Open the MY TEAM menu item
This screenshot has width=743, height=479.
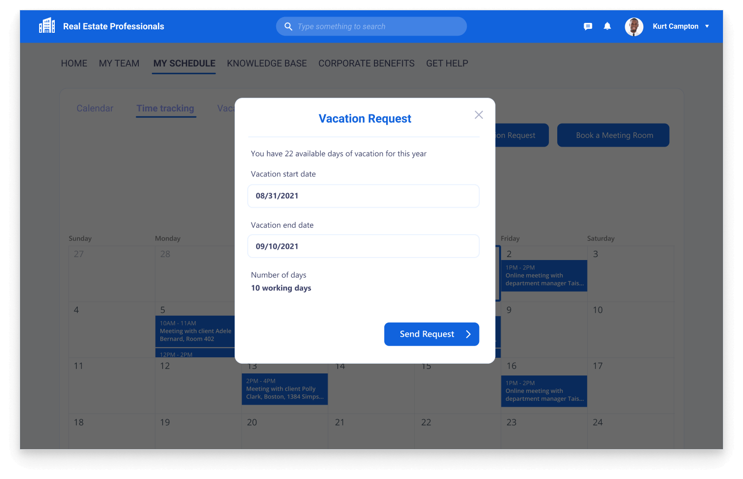[x=119, y=64]
